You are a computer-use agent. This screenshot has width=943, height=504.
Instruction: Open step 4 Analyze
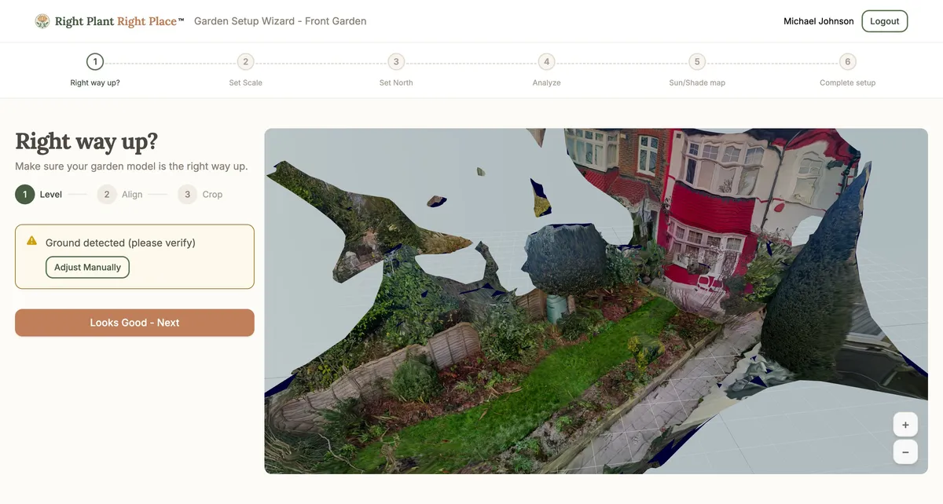click(546, 62)
